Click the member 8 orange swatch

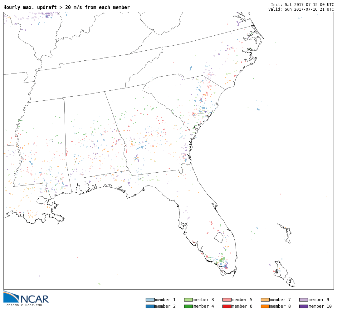(265, 306)
